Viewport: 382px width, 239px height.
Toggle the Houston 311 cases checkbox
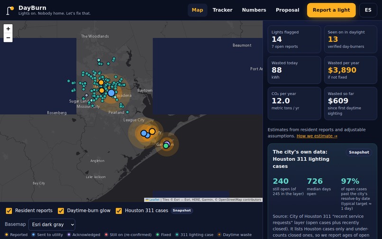[x=118, y=211]
